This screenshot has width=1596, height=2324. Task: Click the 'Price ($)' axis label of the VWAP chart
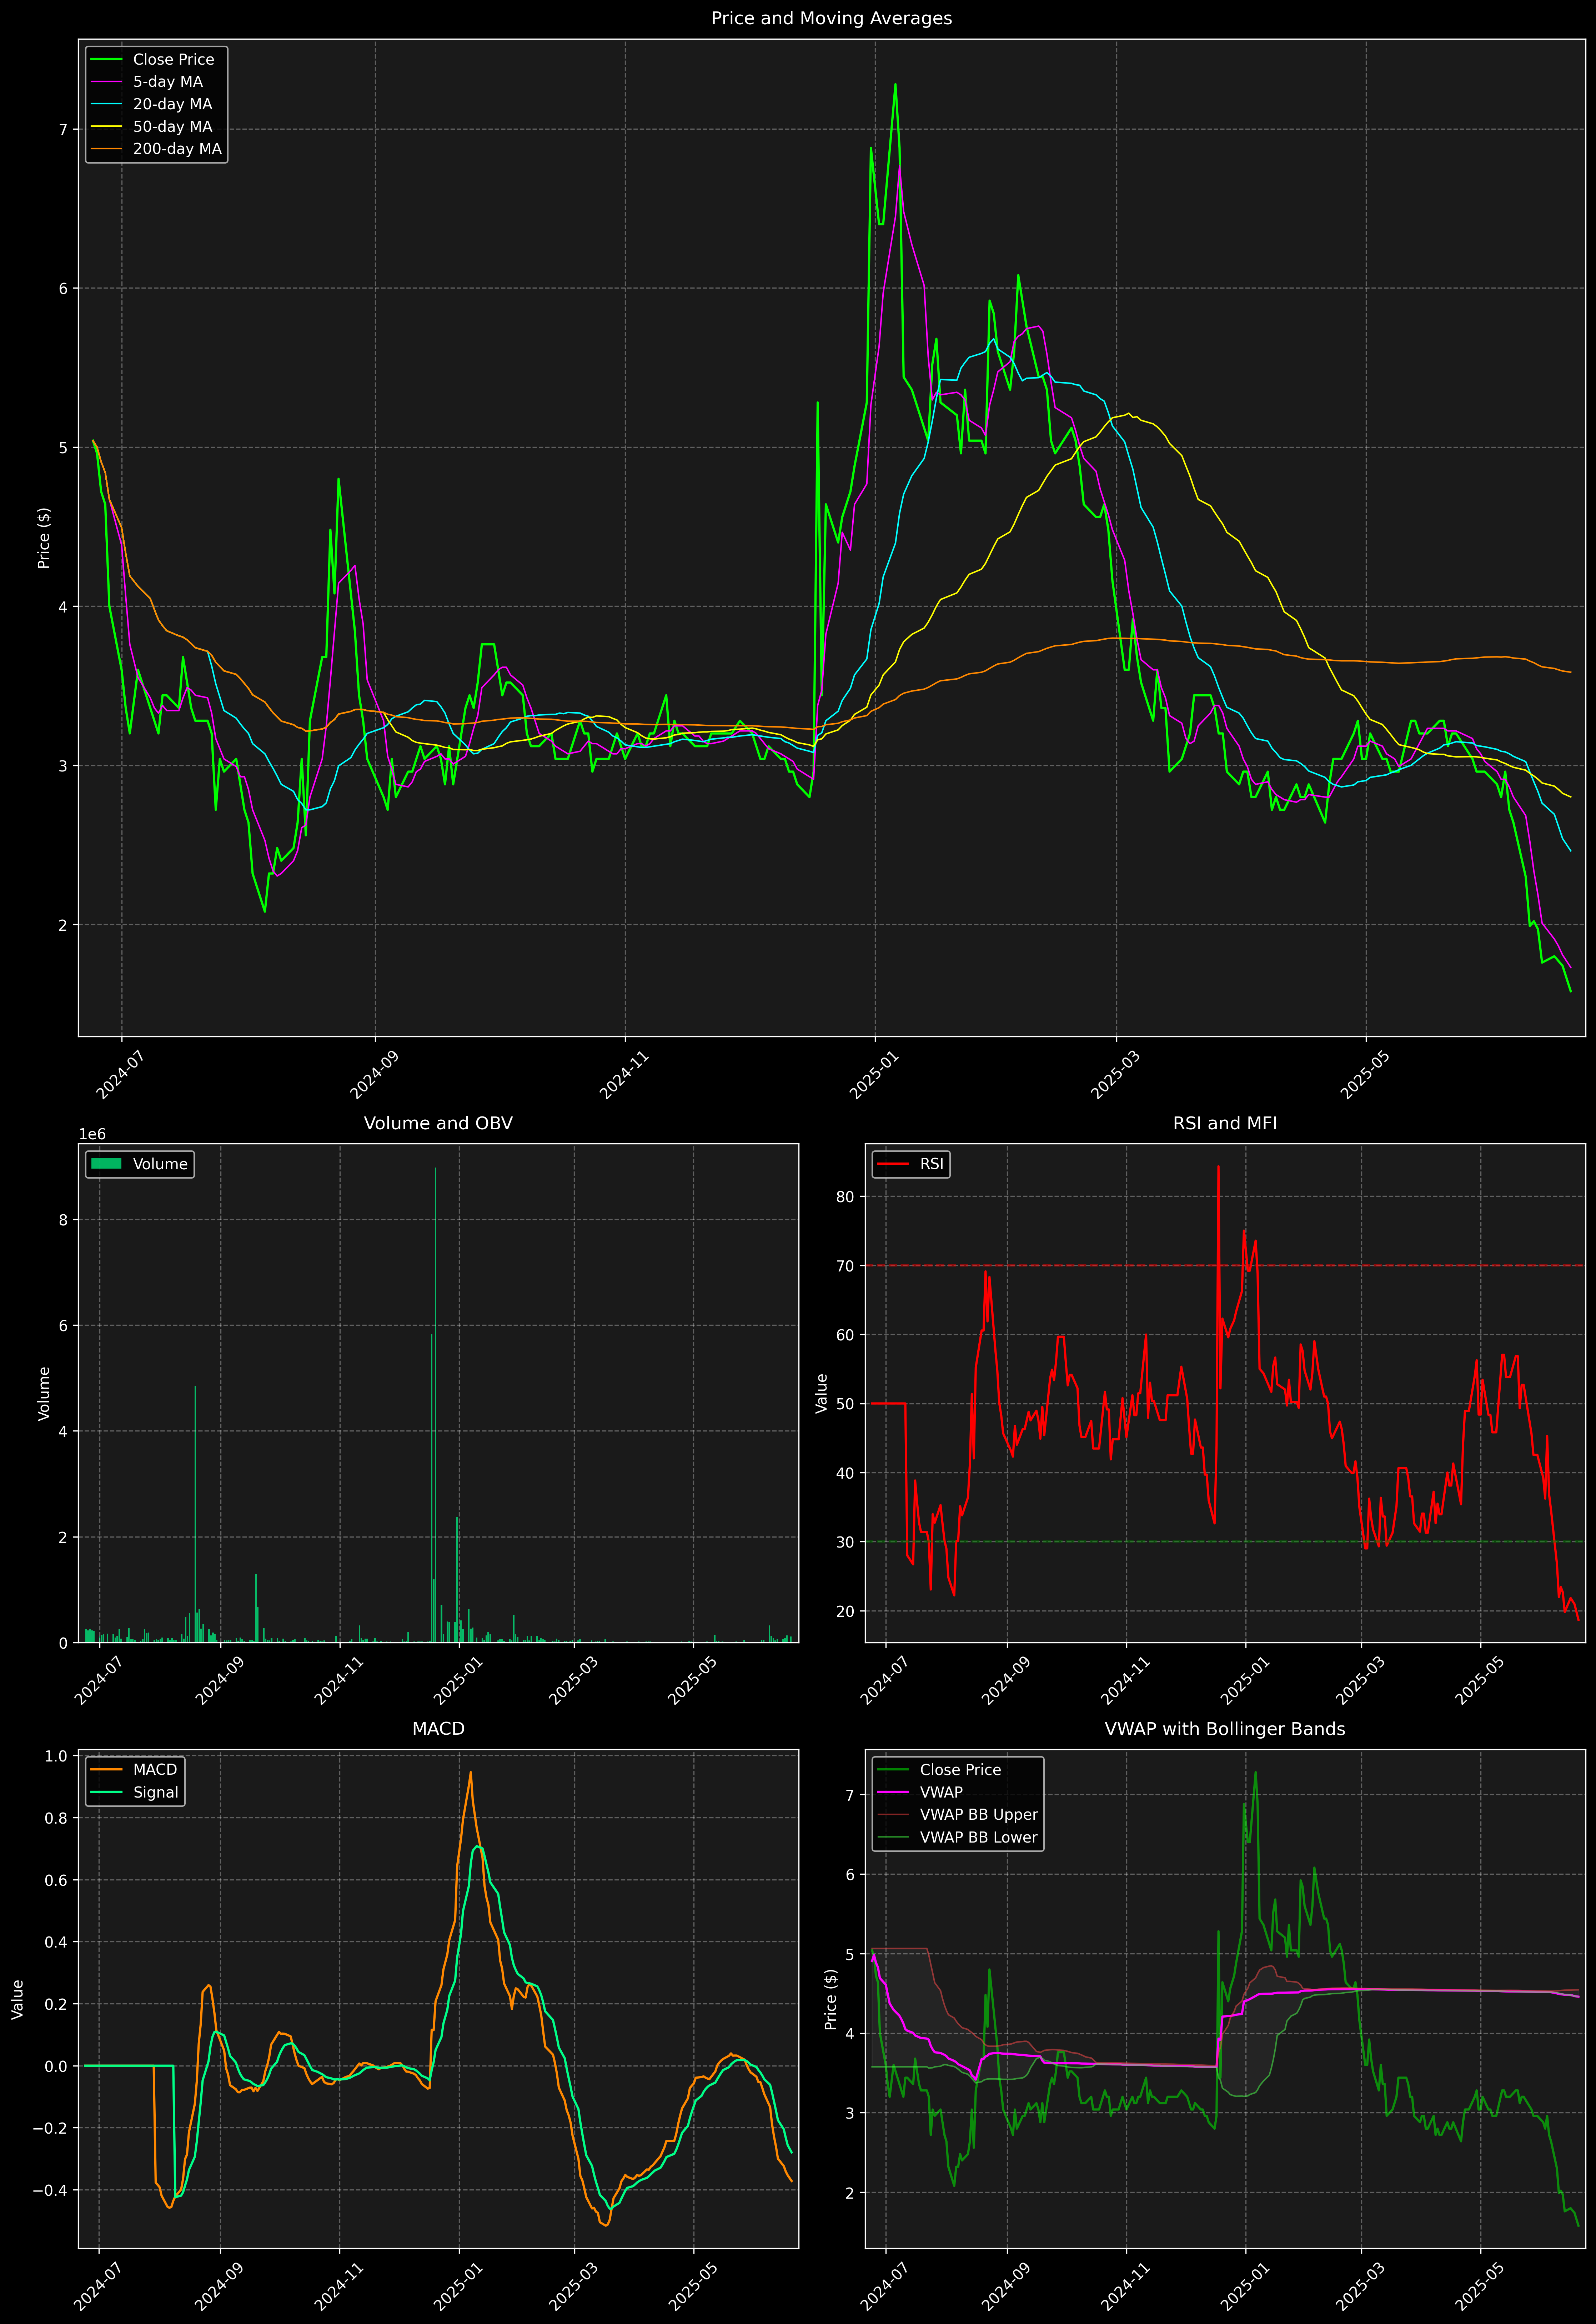[x=831, y=1999]
